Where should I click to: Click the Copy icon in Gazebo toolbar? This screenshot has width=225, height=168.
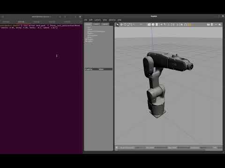tap(173, 25)
